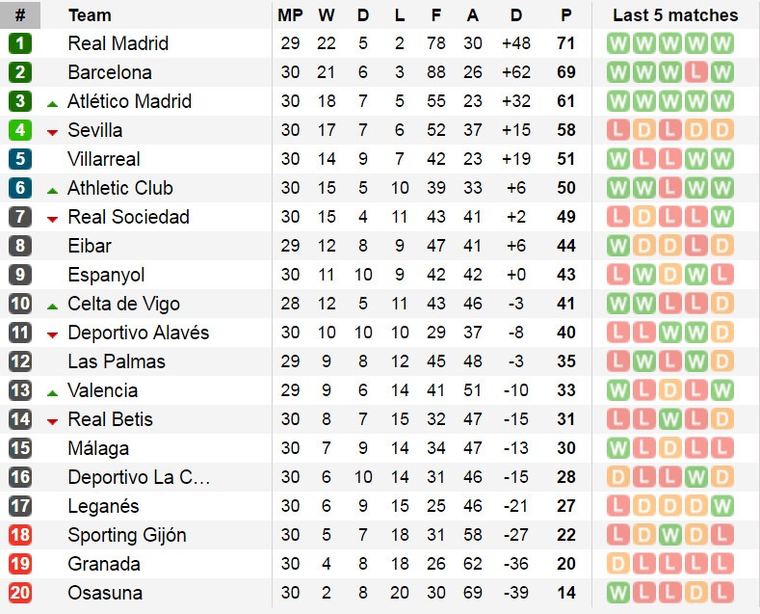Open the Villarreal team page
The image size is (760, 614).
tap(104, 159)
